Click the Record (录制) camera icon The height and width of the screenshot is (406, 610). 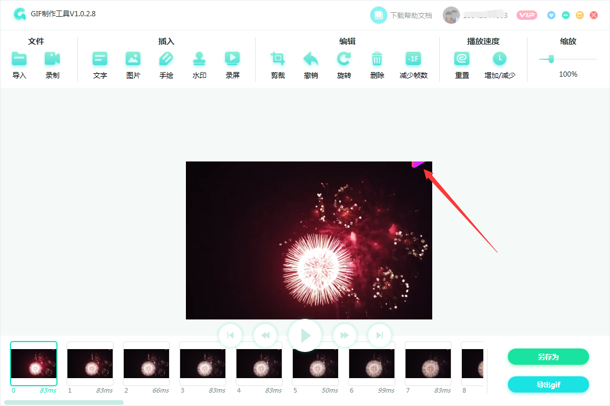52,59
